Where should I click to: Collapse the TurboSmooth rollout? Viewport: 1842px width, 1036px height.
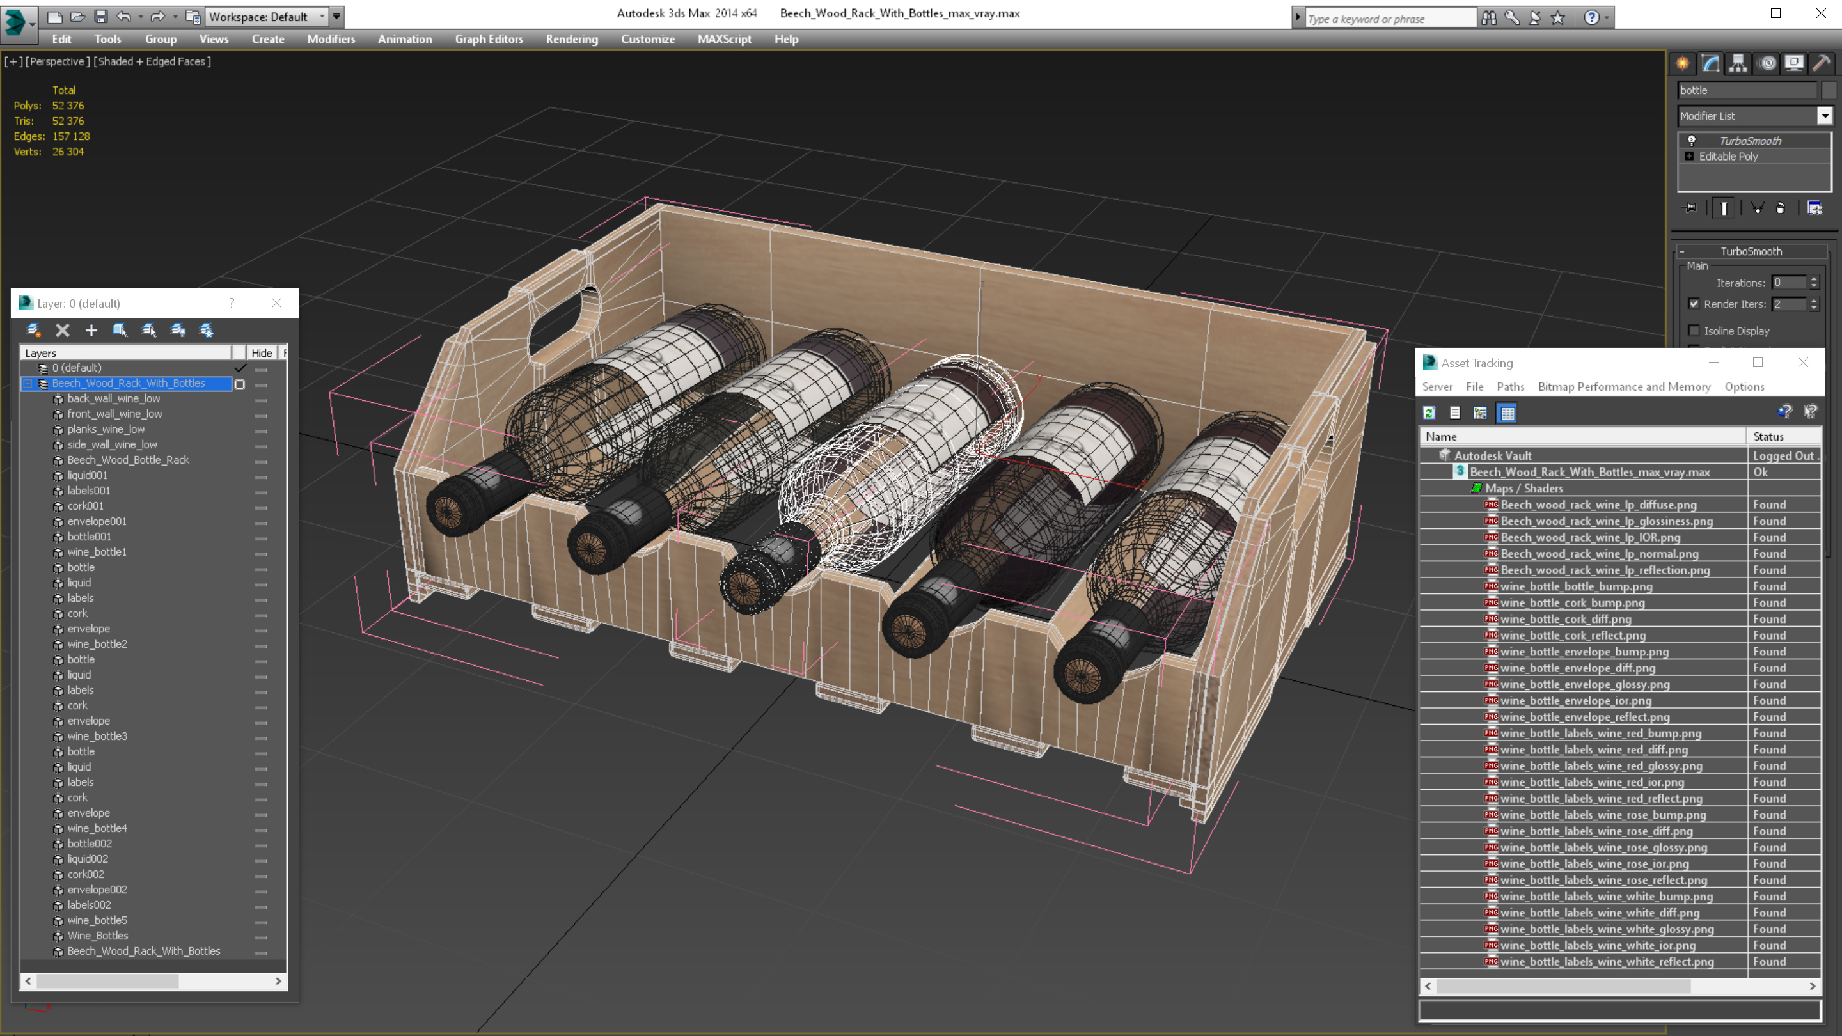pyautogui.click(x=1683, y=252)
